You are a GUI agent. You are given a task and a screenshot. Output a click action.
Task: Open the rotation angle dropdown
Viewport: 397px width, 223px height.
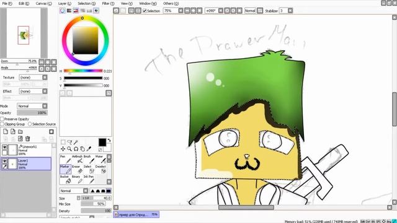(221, 11)
